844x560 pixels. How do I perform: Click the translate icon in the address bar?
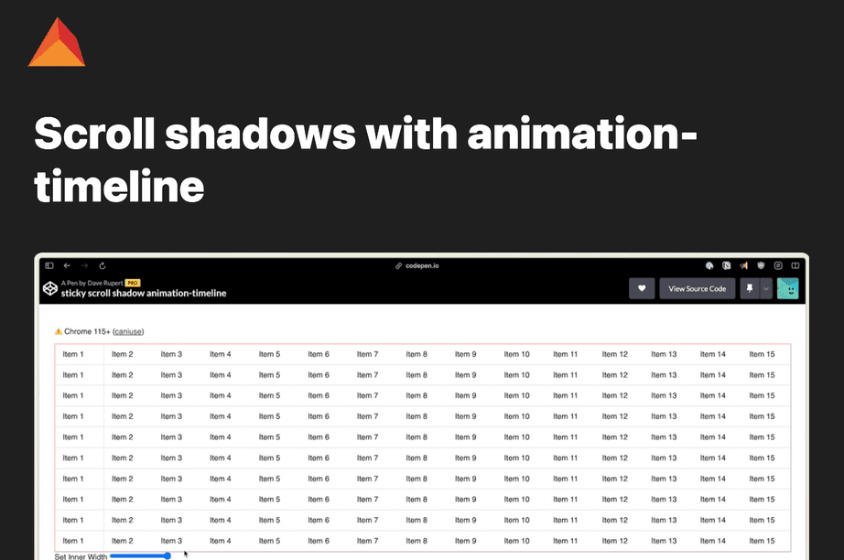pos(709,265)
